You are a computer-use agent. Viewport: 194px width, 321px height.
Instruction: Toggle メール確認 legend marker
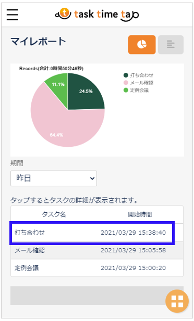point(126,83)
